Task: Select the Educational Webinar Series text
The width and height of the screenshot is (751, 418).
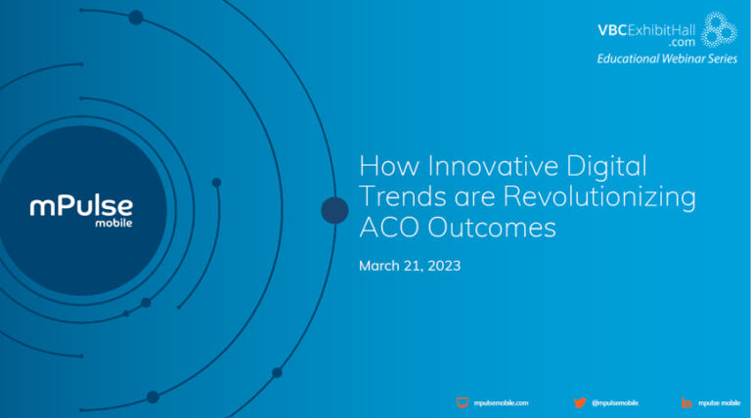Action: point(667,61)
